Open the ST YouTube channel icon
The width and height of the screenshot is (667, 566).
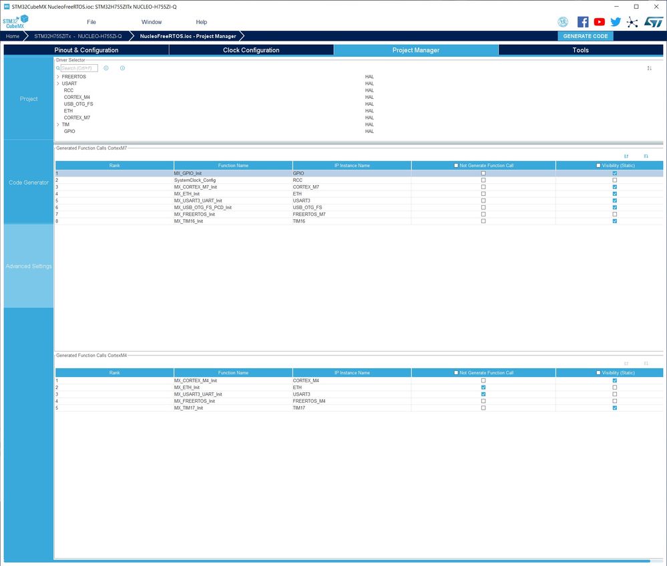tap(599, 22)
